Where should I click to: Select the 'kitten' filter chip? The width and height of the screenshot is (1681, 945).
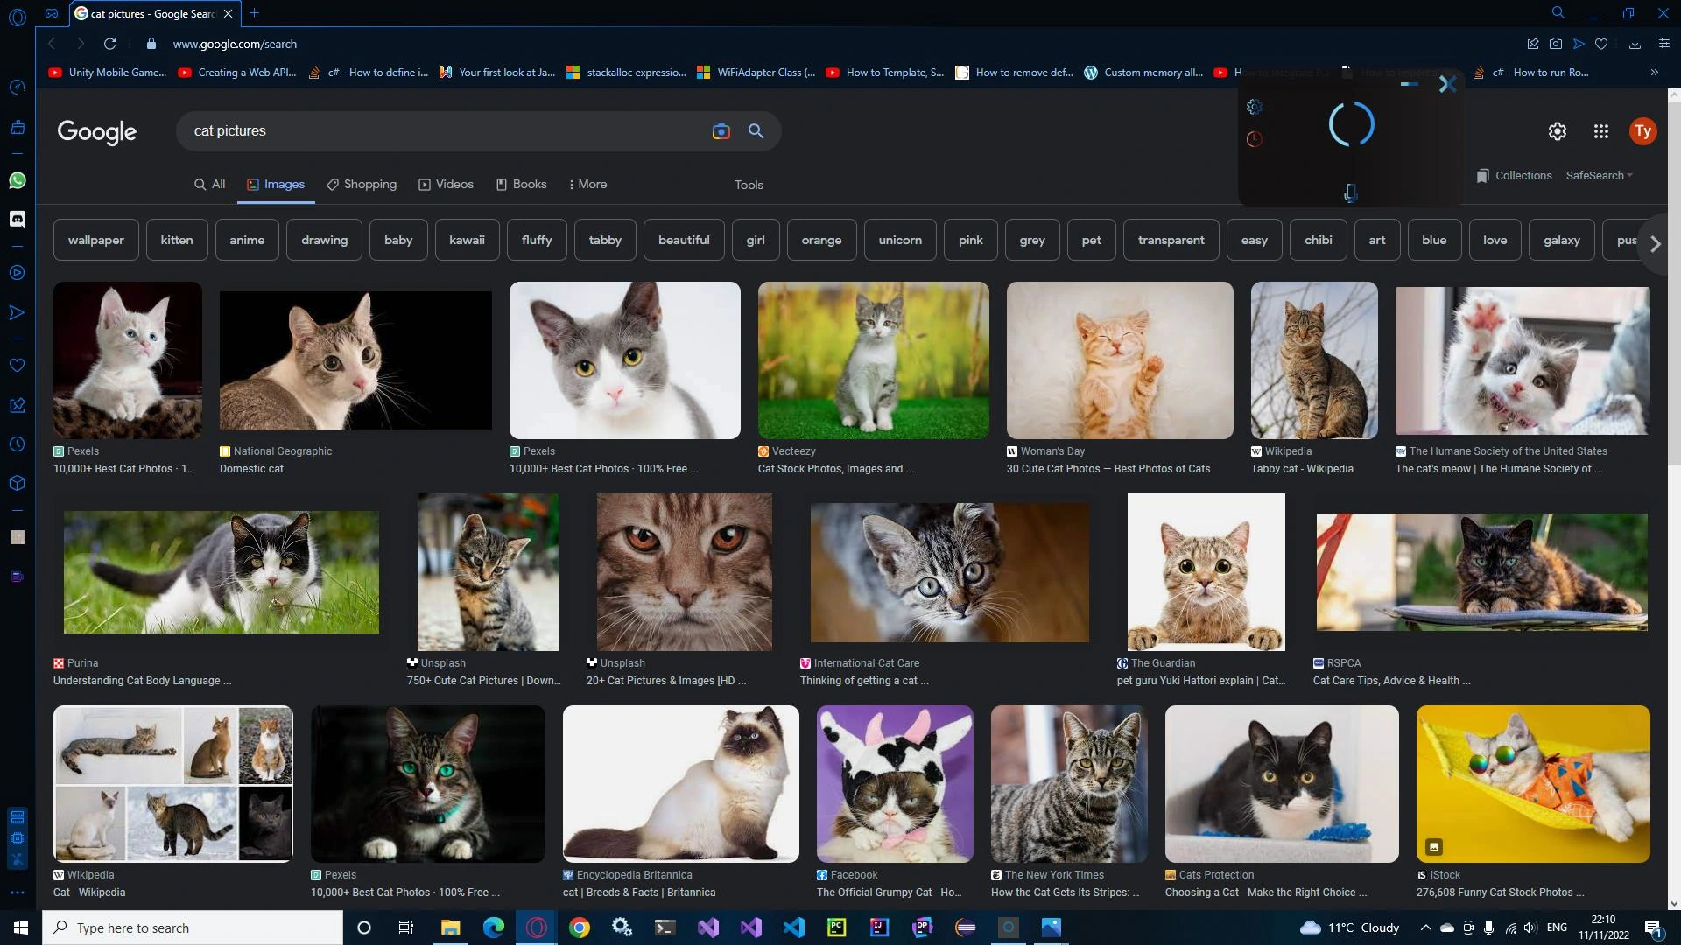(x=177, y=240)
